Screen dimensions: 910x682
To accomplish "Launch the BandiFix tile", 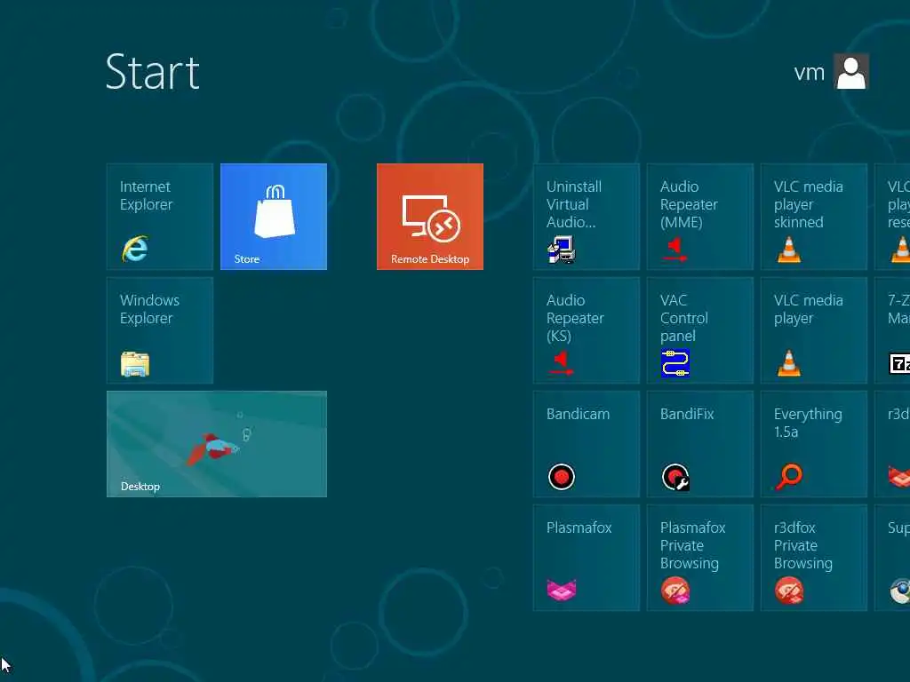I will (x=700, y=444).
